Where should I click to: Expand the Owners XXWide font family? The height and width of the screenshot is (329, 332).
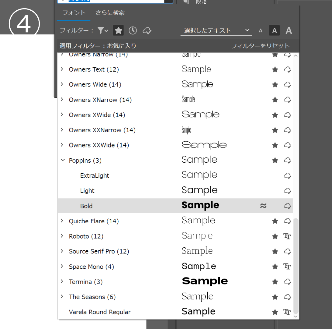[x=62, y=145]
